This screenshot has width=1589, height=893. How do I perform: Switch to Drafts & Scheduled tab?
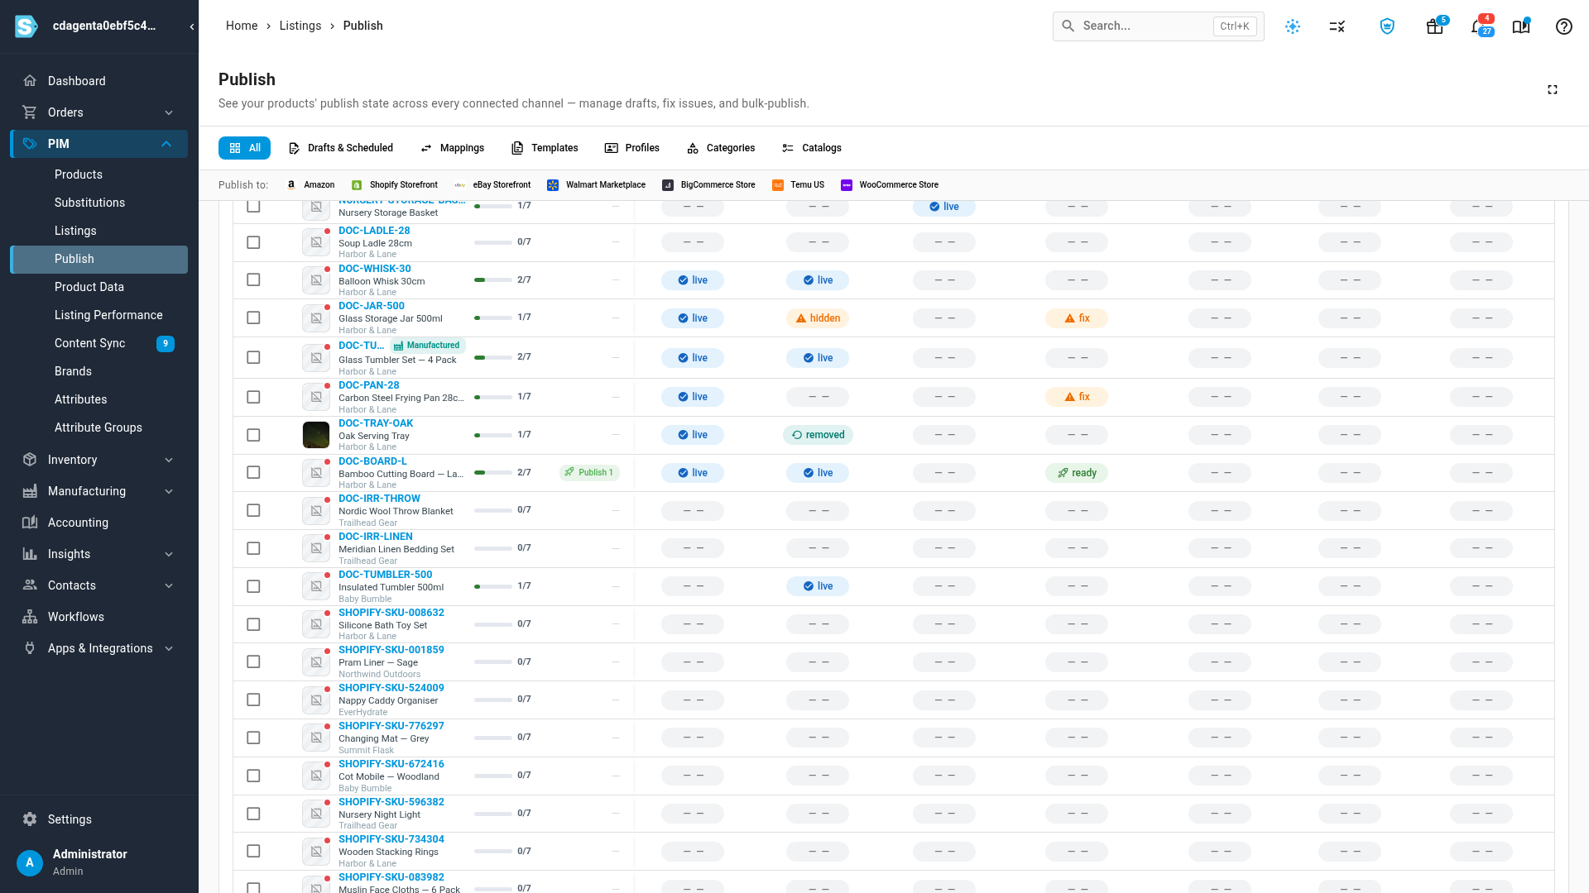tap(340, 148)
